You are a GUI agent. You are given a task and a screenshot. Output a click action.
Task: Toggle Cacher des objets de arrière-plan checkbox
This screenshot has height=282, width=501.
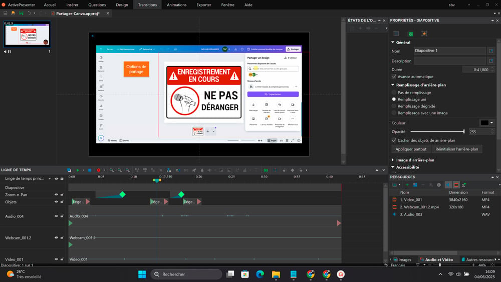click(394, 140)
